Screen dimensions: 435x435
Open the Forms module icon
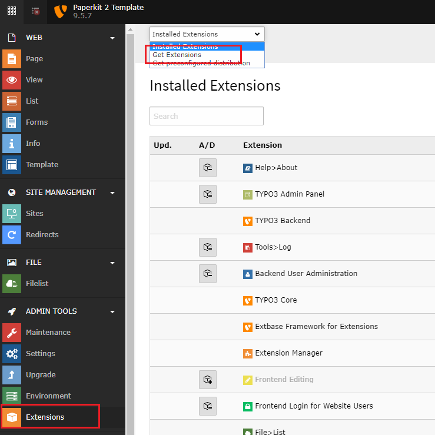click(x=12, y=122)
